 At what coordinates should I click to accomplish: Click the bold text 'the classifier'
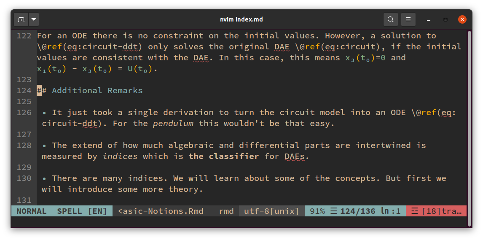click(223, 156)
